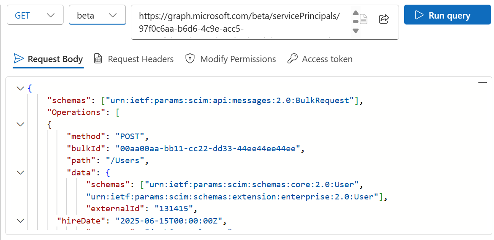The image size is (494, 240).
Task: Click the document icon in URL box
Action: 364,19
